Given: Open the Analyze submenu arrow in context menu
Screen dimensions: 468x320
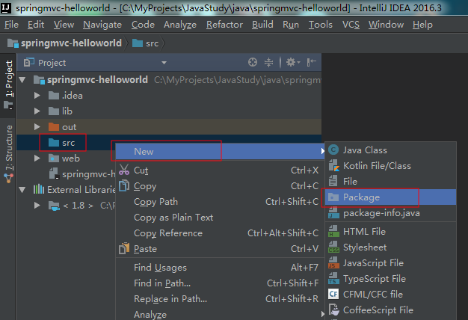Looking at the screenshot, I should [322, 314].
